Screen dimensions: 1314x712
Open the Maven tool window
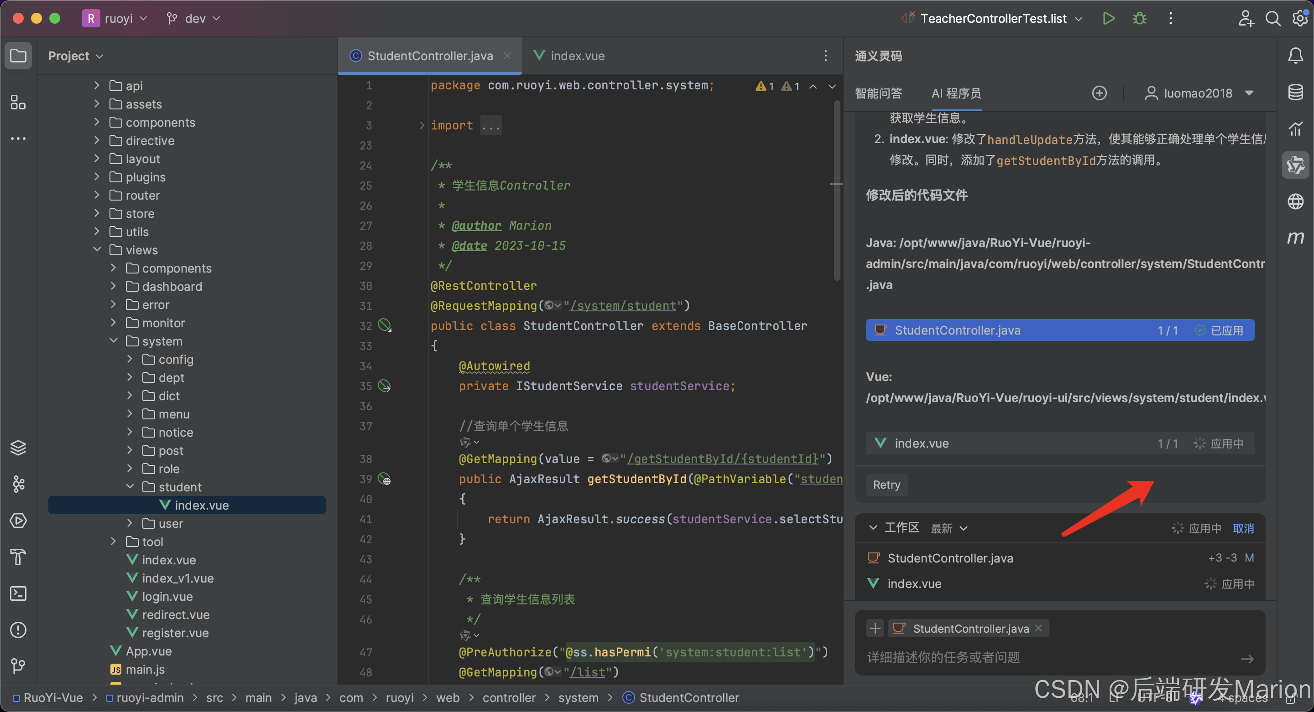point(1295,237)
